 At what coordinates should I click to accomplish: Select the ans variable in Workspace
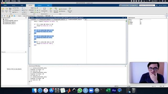click(x=131, y=21)
